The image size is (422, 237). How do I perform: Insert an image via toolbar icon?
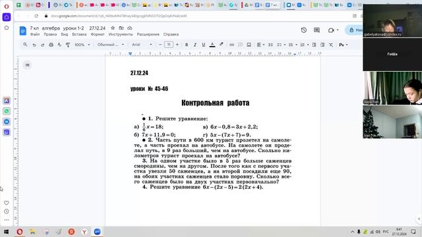[x=249, y=45]
